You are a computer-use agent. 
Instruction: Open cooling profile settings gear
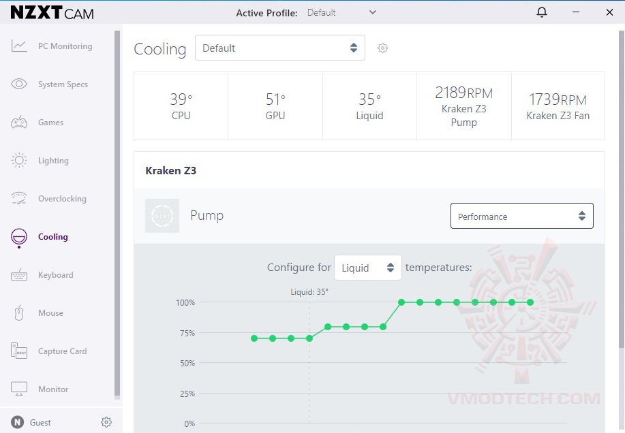point(382,48)
